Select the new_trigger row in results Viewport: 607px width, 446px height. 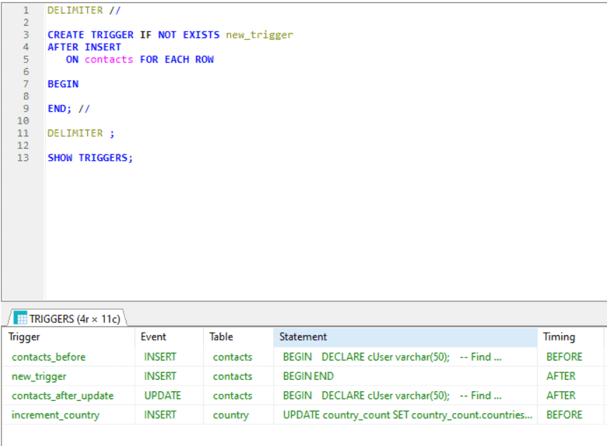tap(39, 376)
